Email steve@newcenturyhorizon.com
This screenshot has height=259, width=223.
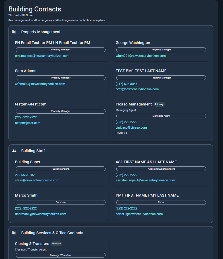point(37,180)
